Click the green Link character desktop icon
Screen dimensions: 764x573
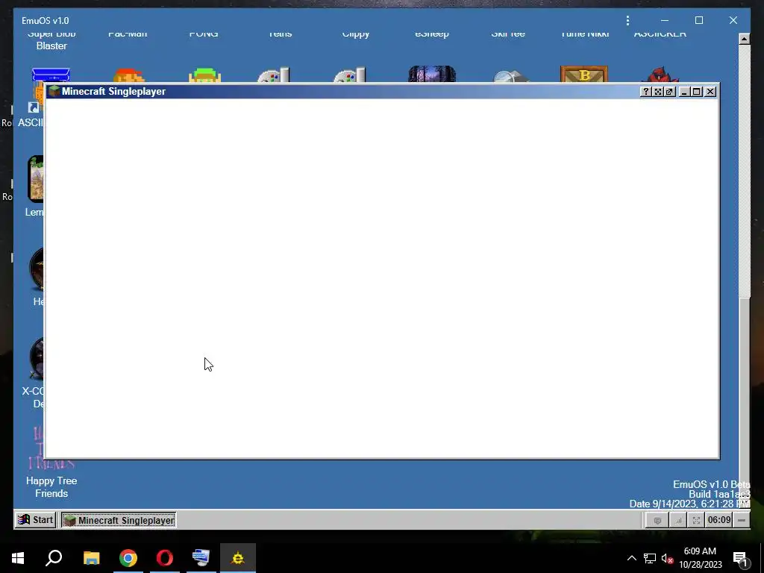(204, 75)
